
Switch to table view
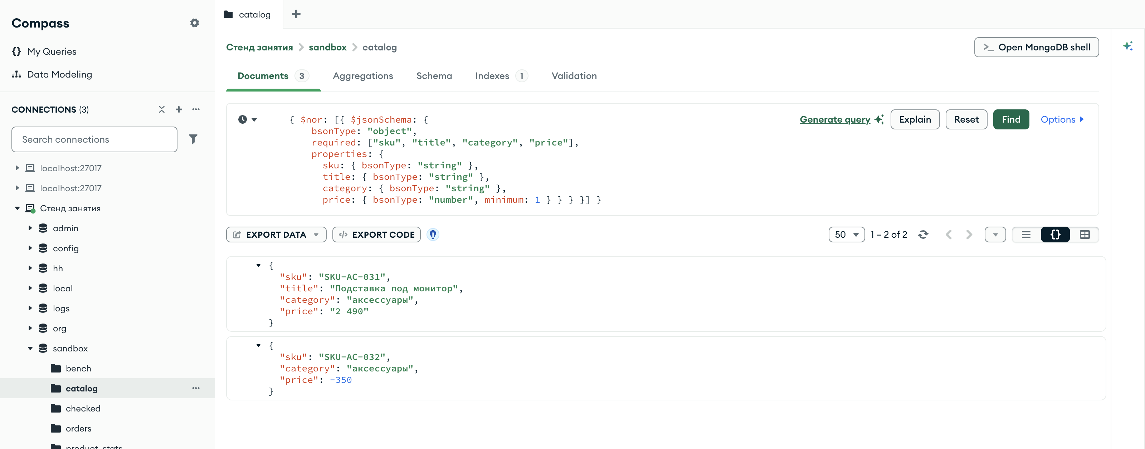click(x=1085, y=235)
